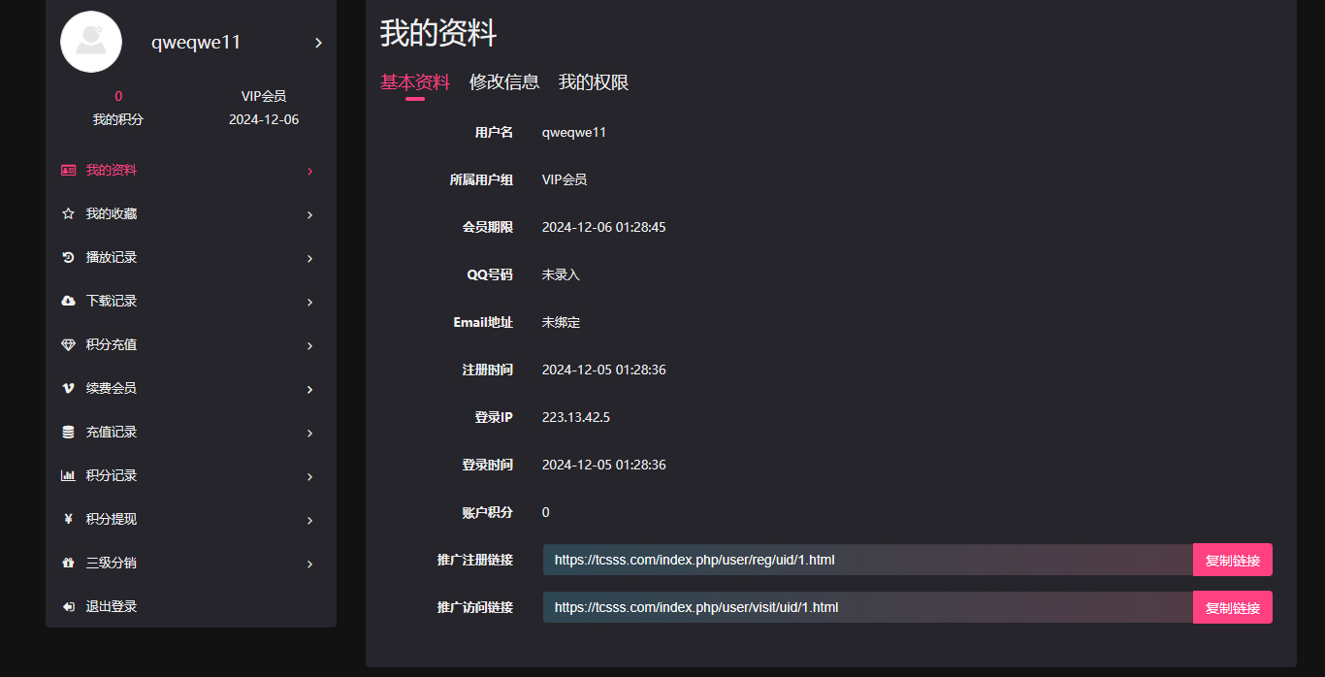Click the star icon for 我的收藏
Image resolution: width=1325 pixels, height=677 pixels.
pyautogui.click(x=68, y=214)
